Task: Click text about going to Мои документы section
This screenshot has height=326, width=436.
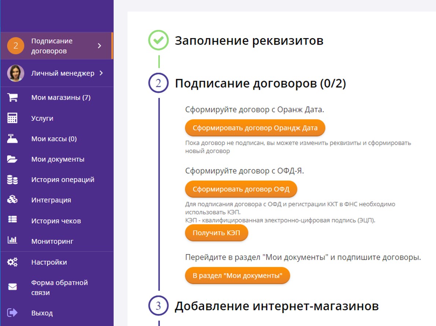Action: [303, 257]
